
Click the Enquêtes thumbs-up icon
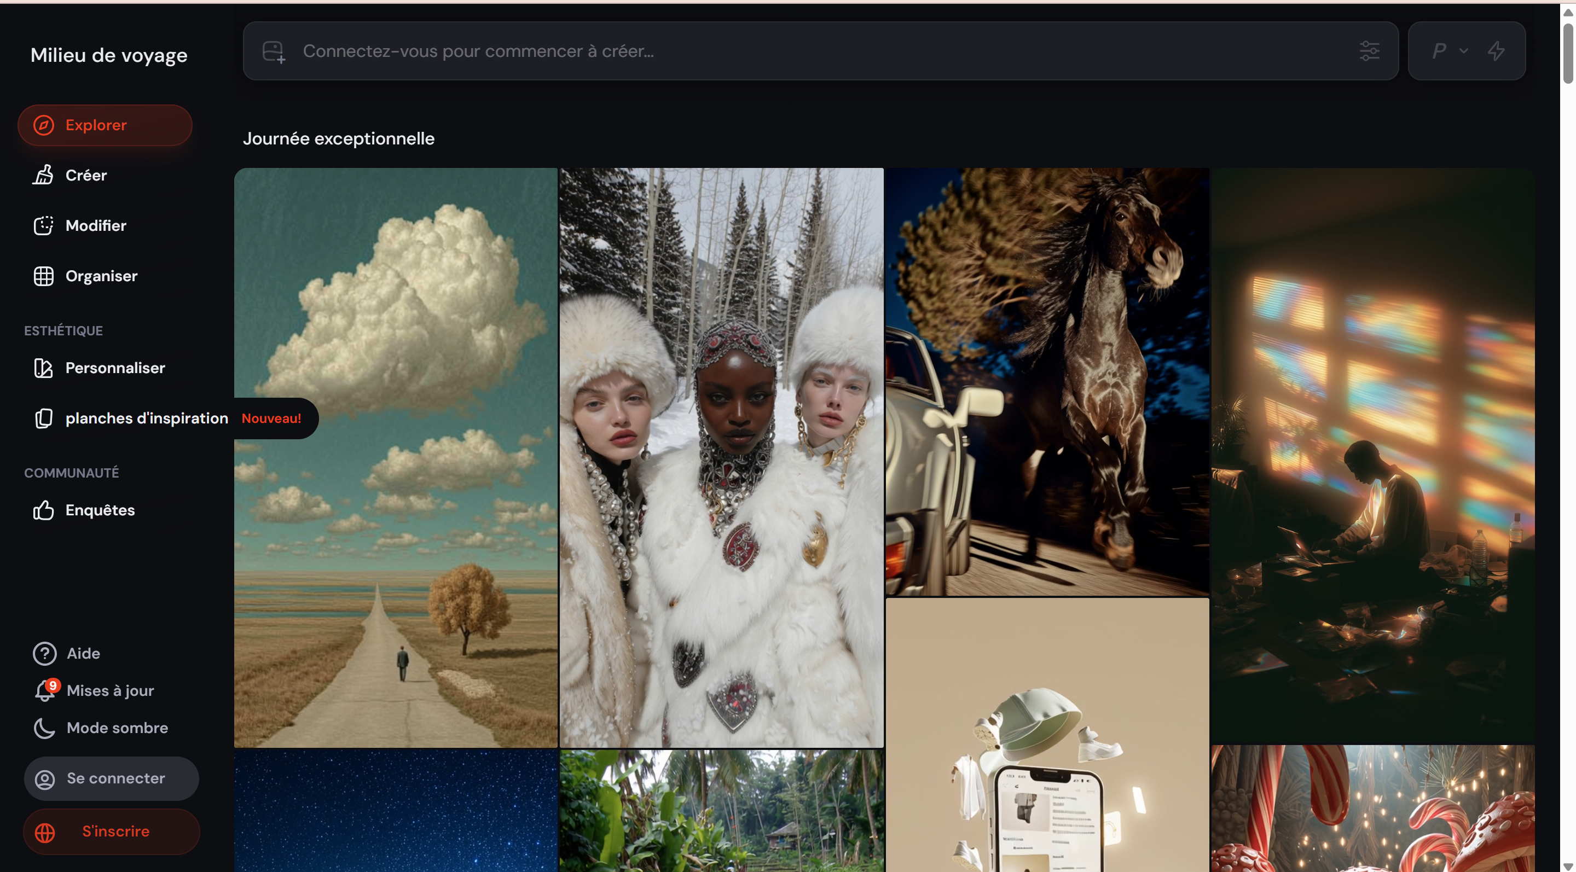[43, 510]
